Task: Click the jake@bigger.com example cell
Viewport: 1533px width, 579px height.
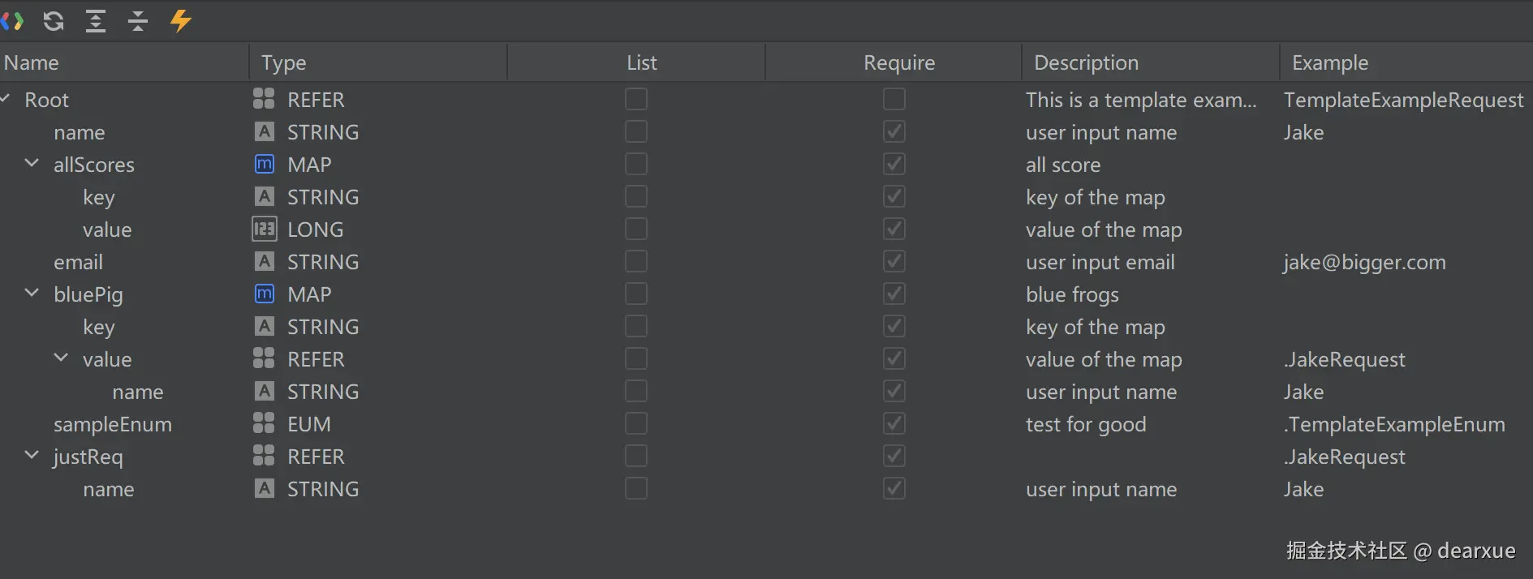Action: click(x=1364, y=262)
